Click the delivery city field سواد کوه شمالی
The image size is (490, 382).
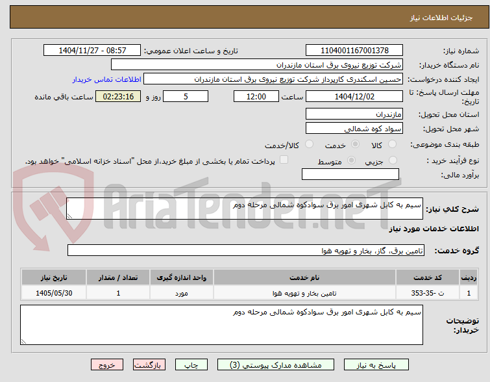tap(354, 128)
